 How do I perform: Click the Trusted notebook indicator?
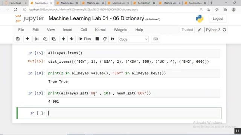click(x=187, y=30)
